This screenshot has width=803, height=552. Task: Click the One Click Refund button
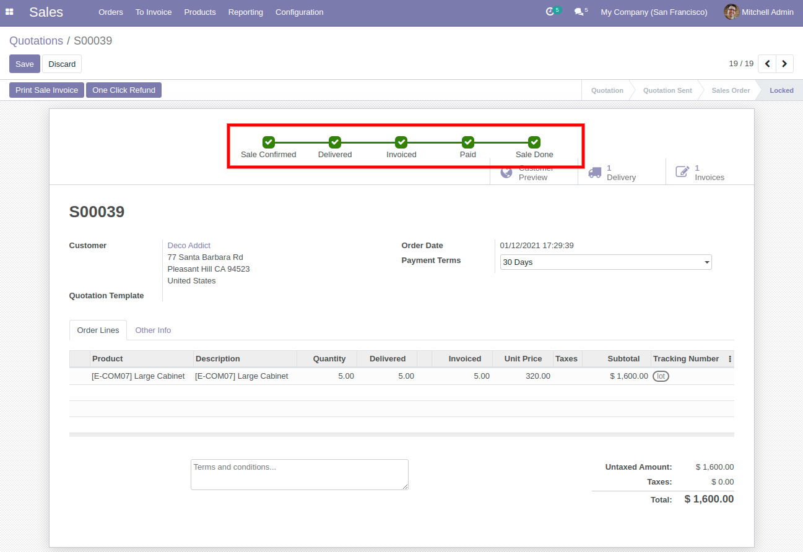[124, 90]
